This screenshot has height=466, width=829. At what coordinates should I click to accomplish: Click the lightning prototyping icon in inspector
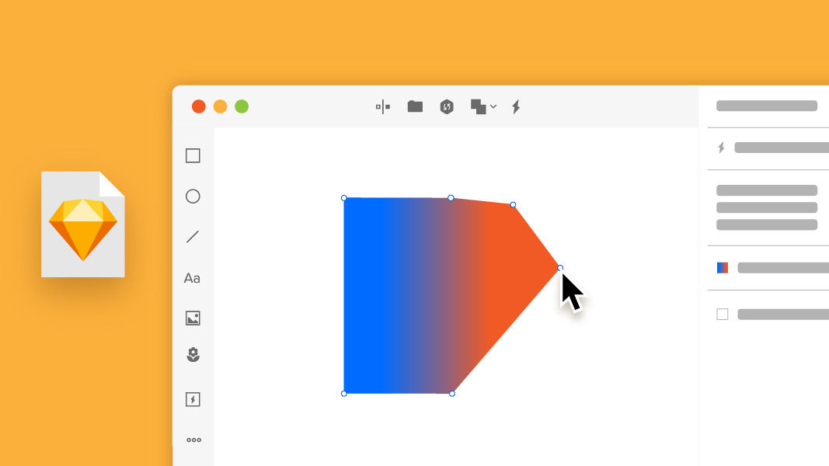click(721, 148)
